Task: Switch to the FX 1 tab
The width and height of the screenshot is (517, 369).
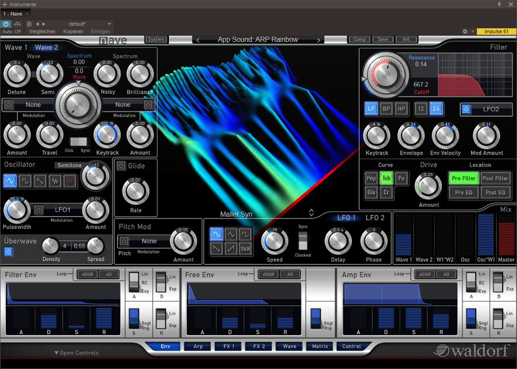Action: point(229,346)
